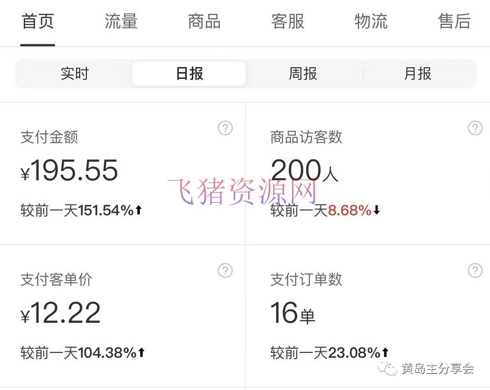Click the 售后 section
490x390 pixels.
[454, 21]
